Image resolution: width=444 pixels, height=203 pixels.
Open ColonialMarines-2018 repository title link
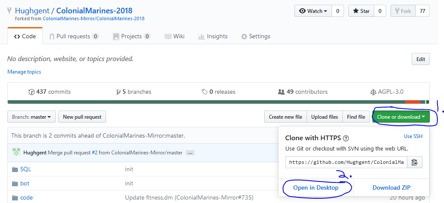coord(94,11)
